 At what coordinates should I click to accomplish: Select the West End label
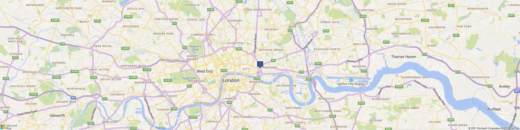pos(204,71)
